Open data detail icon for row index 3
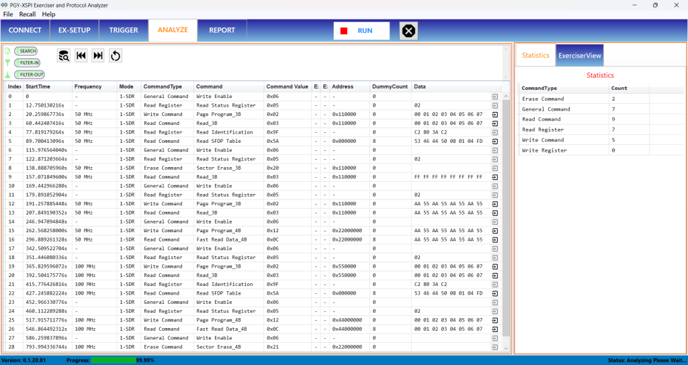 point(495,123)
